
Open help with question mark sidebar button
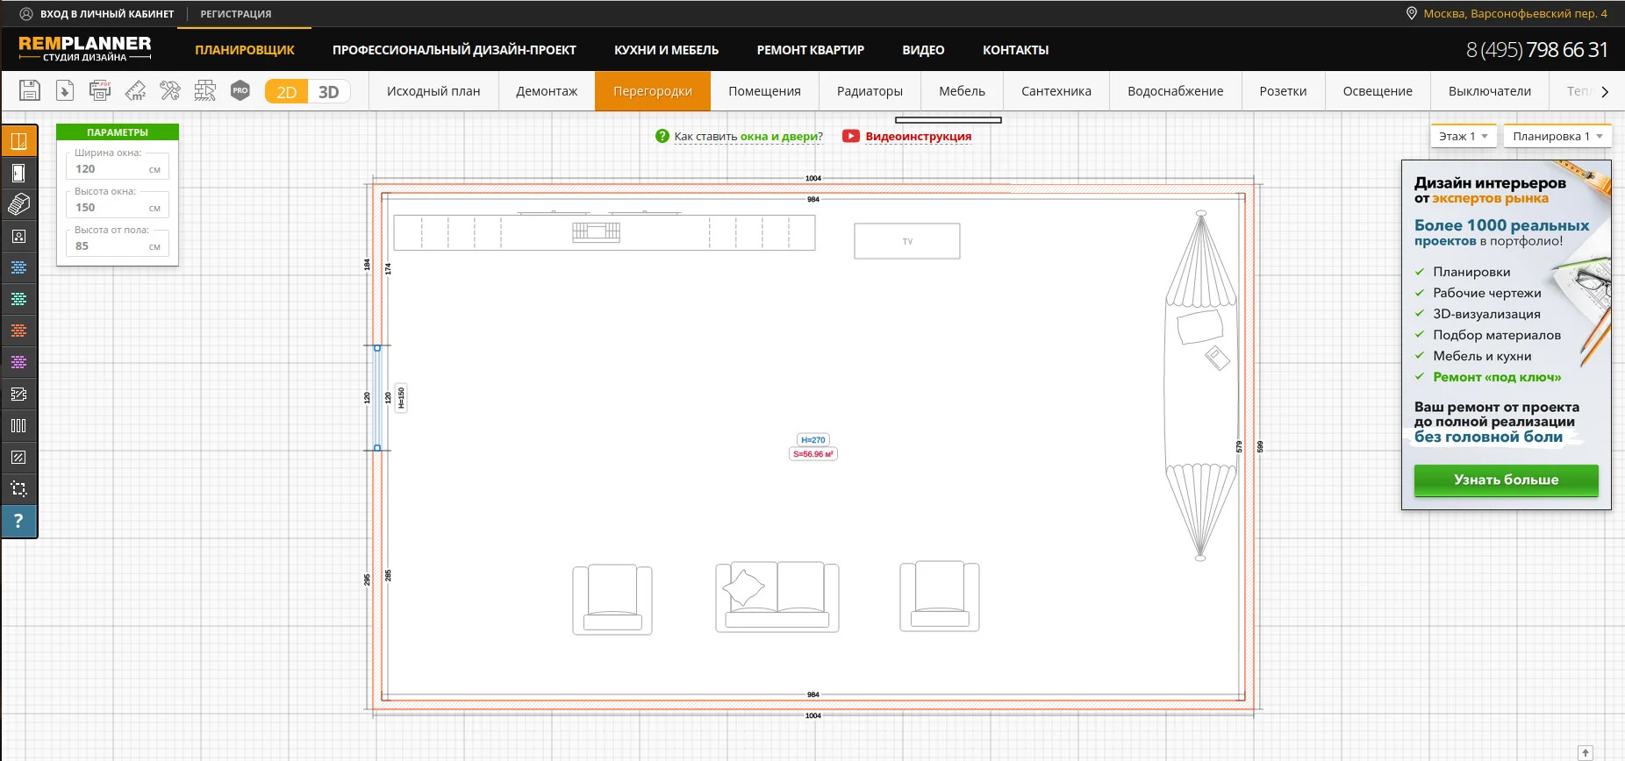(x=18, y=521)
